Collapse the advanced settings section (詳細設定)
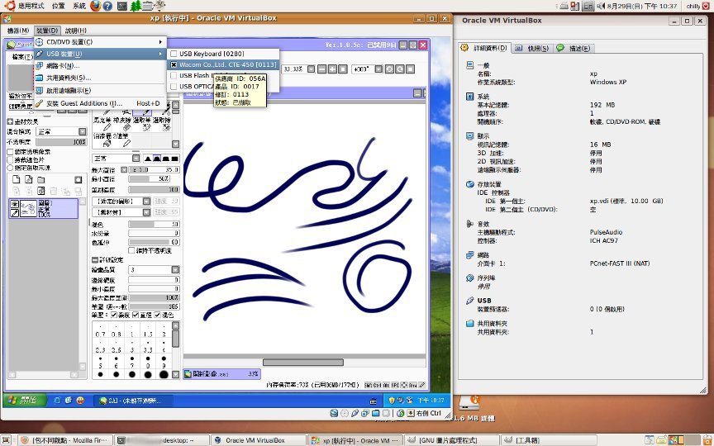The width and height of the screenshot is (714, 446). click(95, 260)
